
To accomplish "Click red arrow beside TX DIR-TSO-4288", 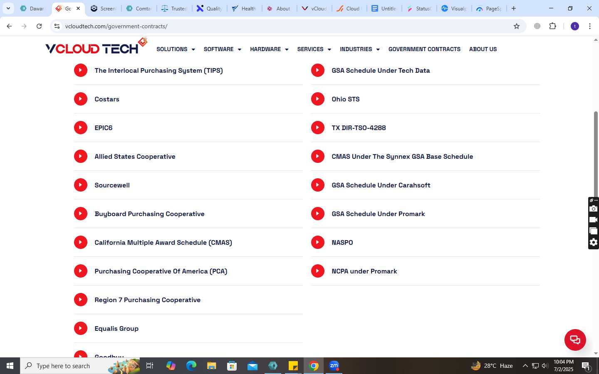I will coord(318,128).
